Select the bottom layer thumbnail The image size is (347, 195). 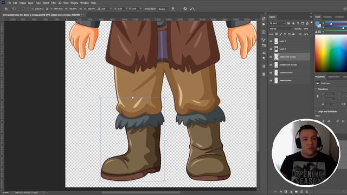tap(276, 81)
